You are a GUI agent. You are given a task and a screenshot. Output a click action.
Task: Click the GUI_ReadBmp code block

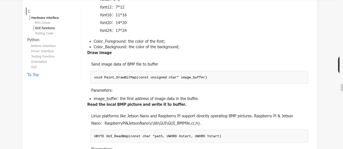pos(199,136)
